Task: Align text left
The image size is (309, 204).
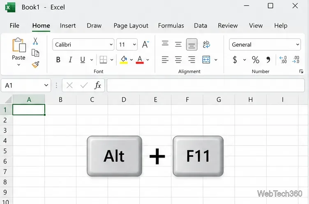Action: (165, 60)
